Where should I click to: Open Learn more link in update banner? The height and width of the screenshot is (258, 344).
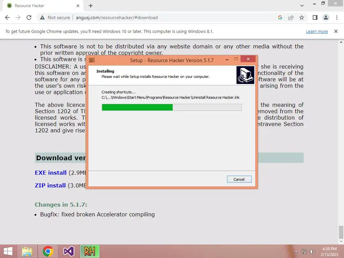(x=317, y=31)
